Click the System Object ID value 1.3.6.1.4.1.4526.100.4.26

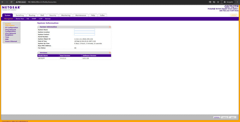tap(83, 39)
